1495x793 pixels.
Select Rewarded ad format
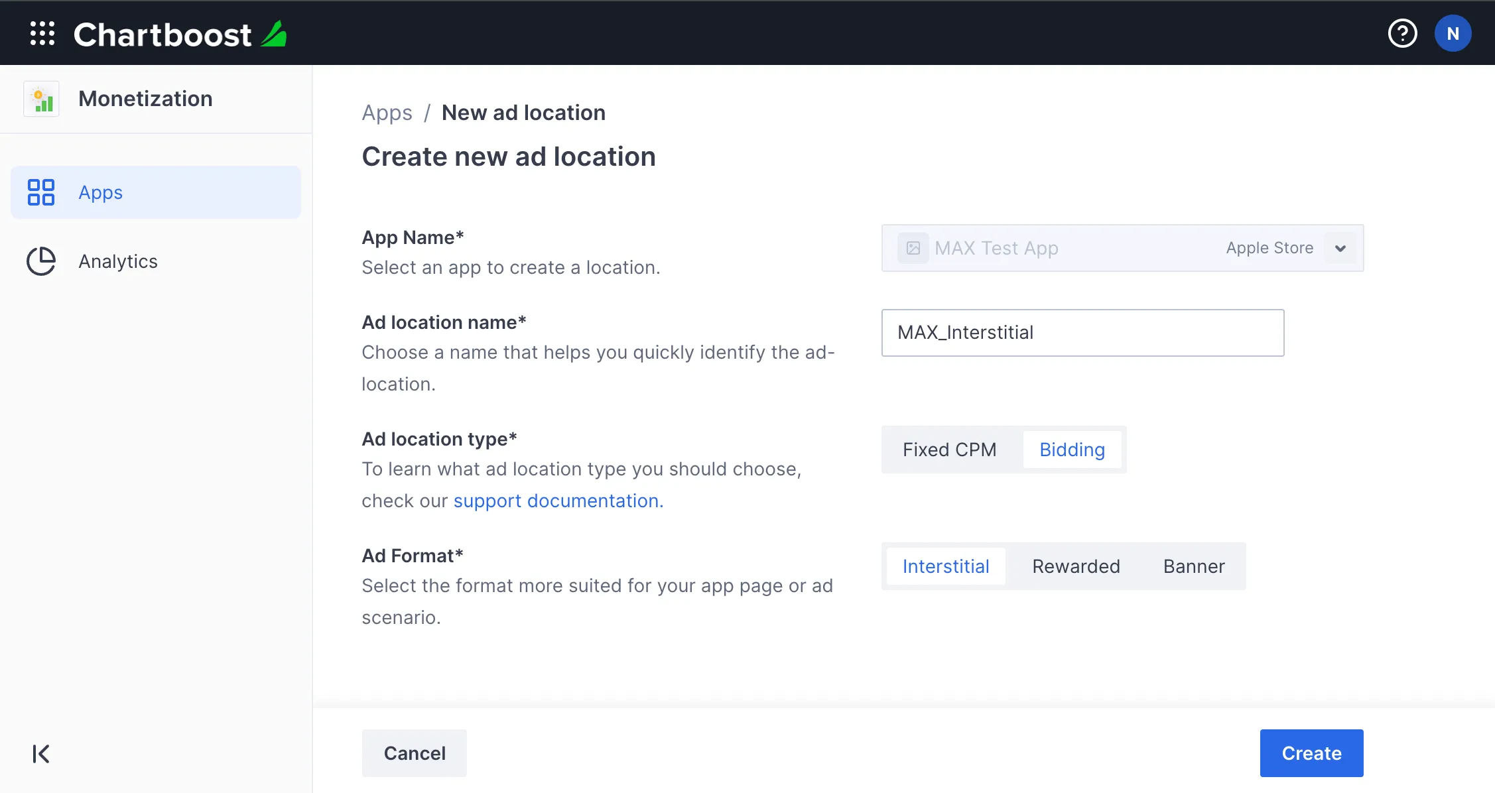tap(1075, 566)
